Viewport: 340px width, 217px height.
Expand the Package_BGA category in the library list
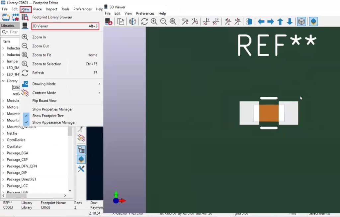[3, 153]
